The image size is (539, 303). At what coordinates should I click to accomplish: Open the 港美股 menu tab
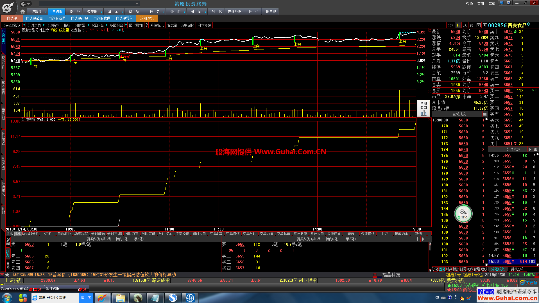92,12
